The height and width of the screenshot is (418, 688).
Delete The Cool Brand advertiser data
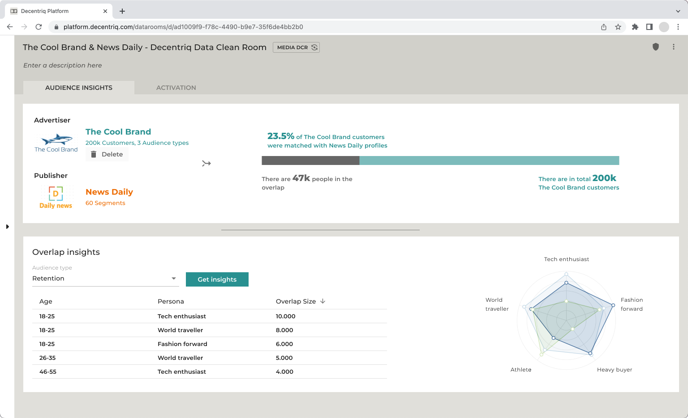point(107,154)
